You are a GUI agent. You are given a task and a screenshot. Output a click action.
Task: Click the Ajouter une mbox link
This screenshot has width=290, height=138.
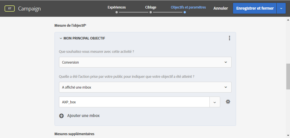coord(83,116)
